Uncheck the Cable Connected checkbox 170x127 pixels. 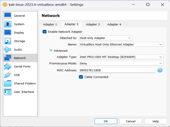(81, 77)
